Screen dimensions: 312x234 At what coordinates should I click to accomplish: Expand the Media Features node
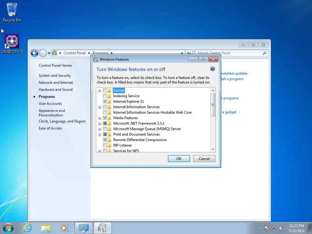point(100,119)
